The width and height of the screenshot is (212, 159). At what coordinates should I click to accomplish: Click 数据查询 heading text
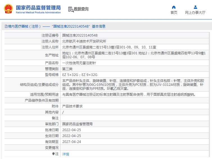(81, 9)
